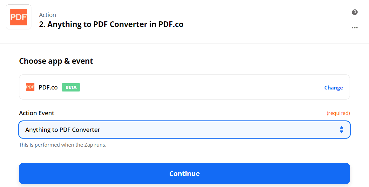369x187 pixels.
Task: Click the orange '(required)' indicator
Action: [x=338, y=113]
